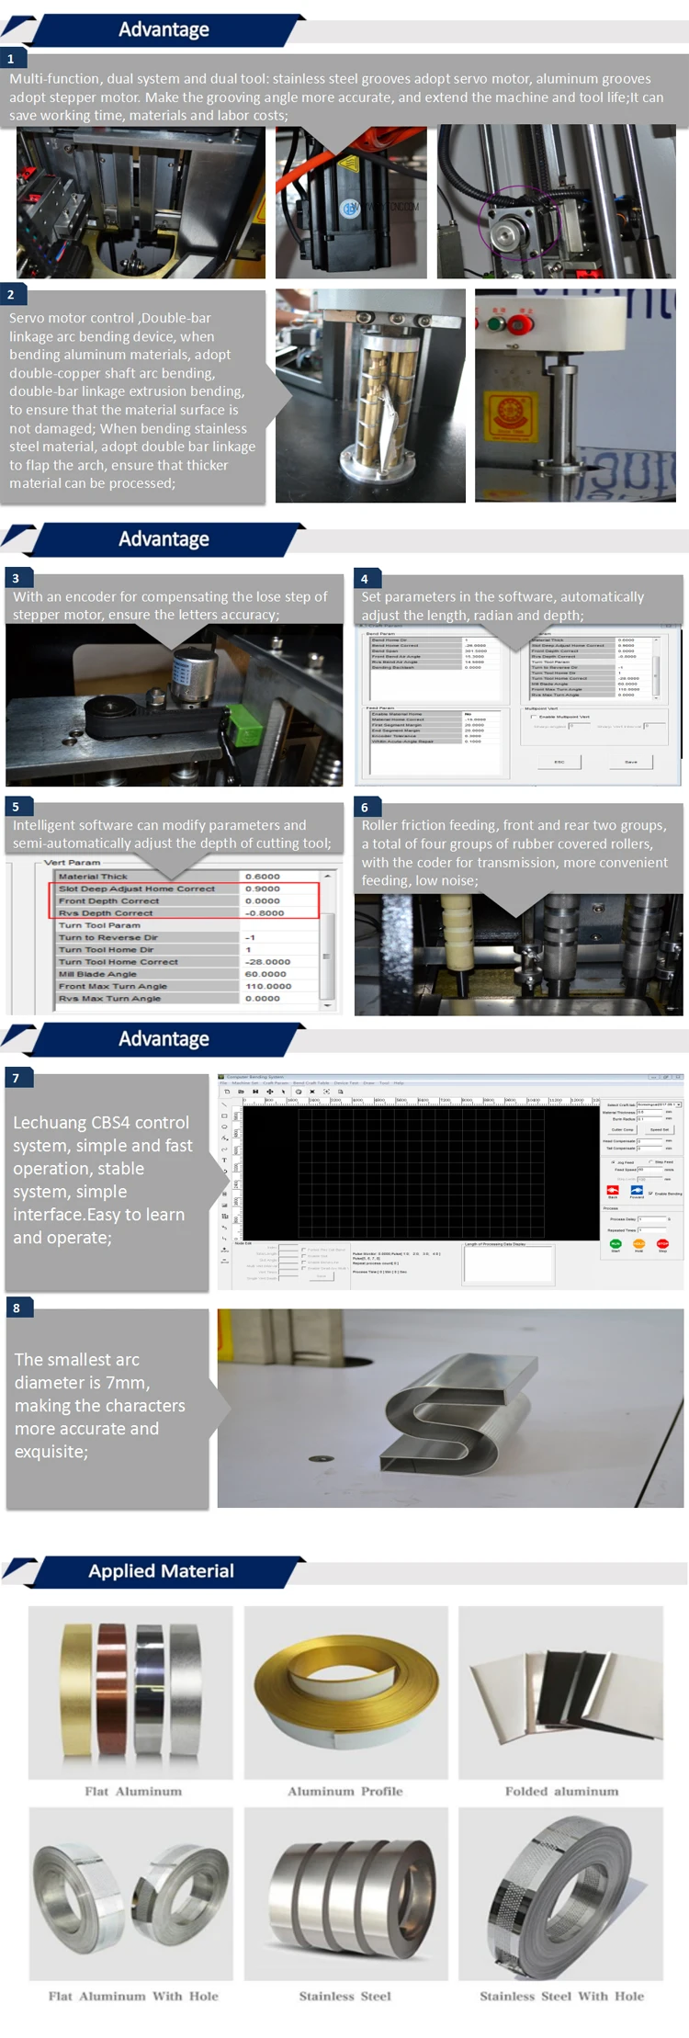Open the Craft Param menu

276,1083
